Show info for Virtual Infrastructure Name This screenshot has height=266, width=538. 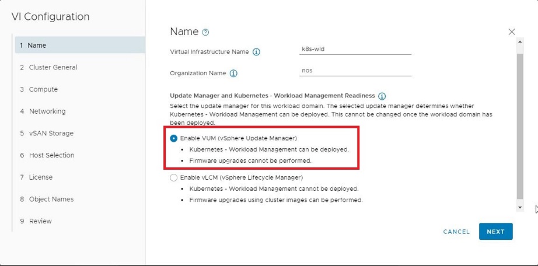coord(256,52)
